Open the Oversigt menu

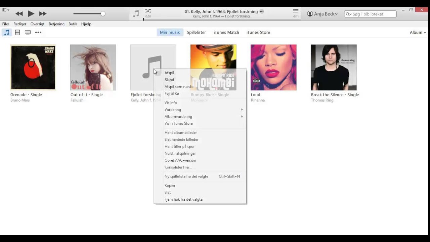tap(37, 24)
